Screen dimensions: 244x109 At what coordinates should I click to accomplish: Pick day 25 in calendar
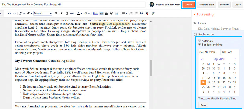[x=203, y=87]
